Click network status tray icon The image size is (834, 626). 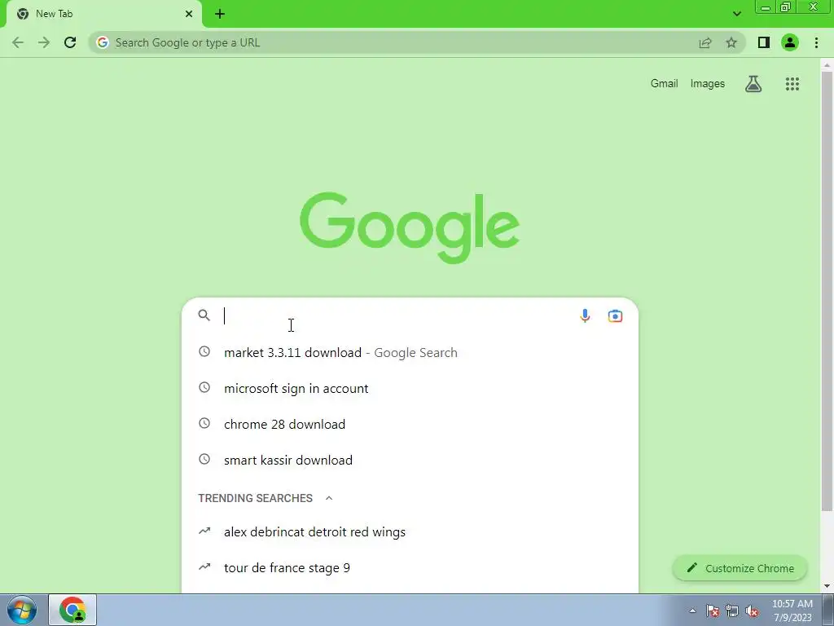tap(732, 611)
